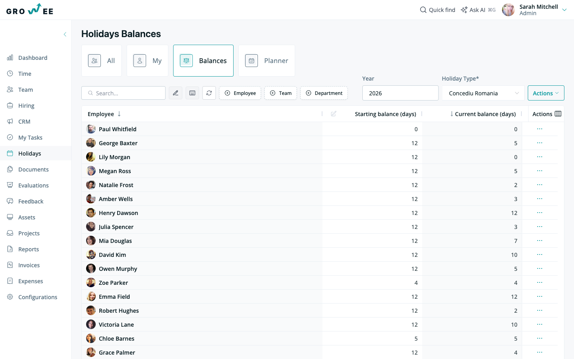Image resolution: width=574 pixels, height=359 pixels.
Task: Collapse the left sidebar with the chevron
Action: coord(65,34)
